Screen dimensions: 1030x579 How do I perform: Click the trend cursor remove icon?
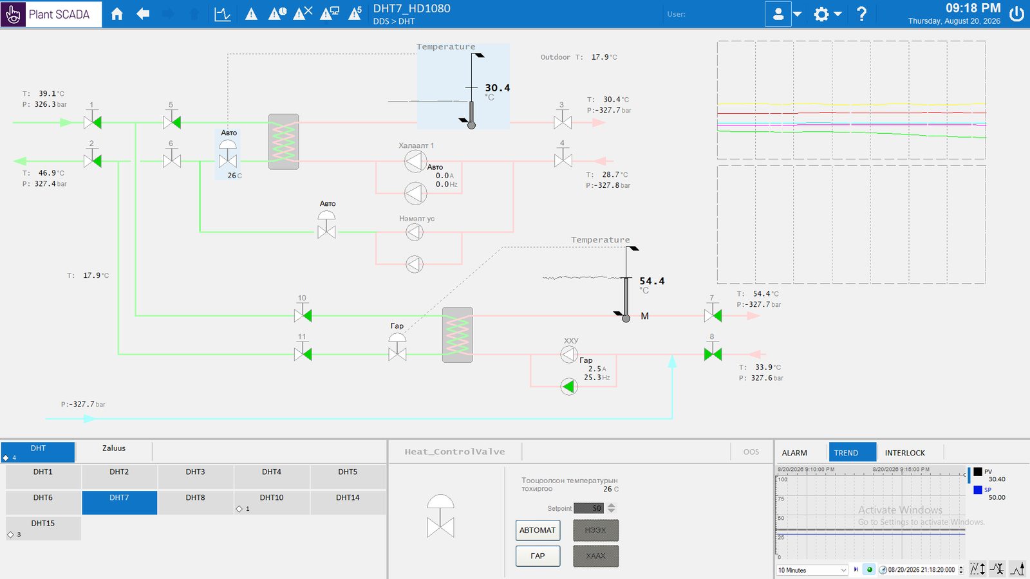[x=997, y=569]
